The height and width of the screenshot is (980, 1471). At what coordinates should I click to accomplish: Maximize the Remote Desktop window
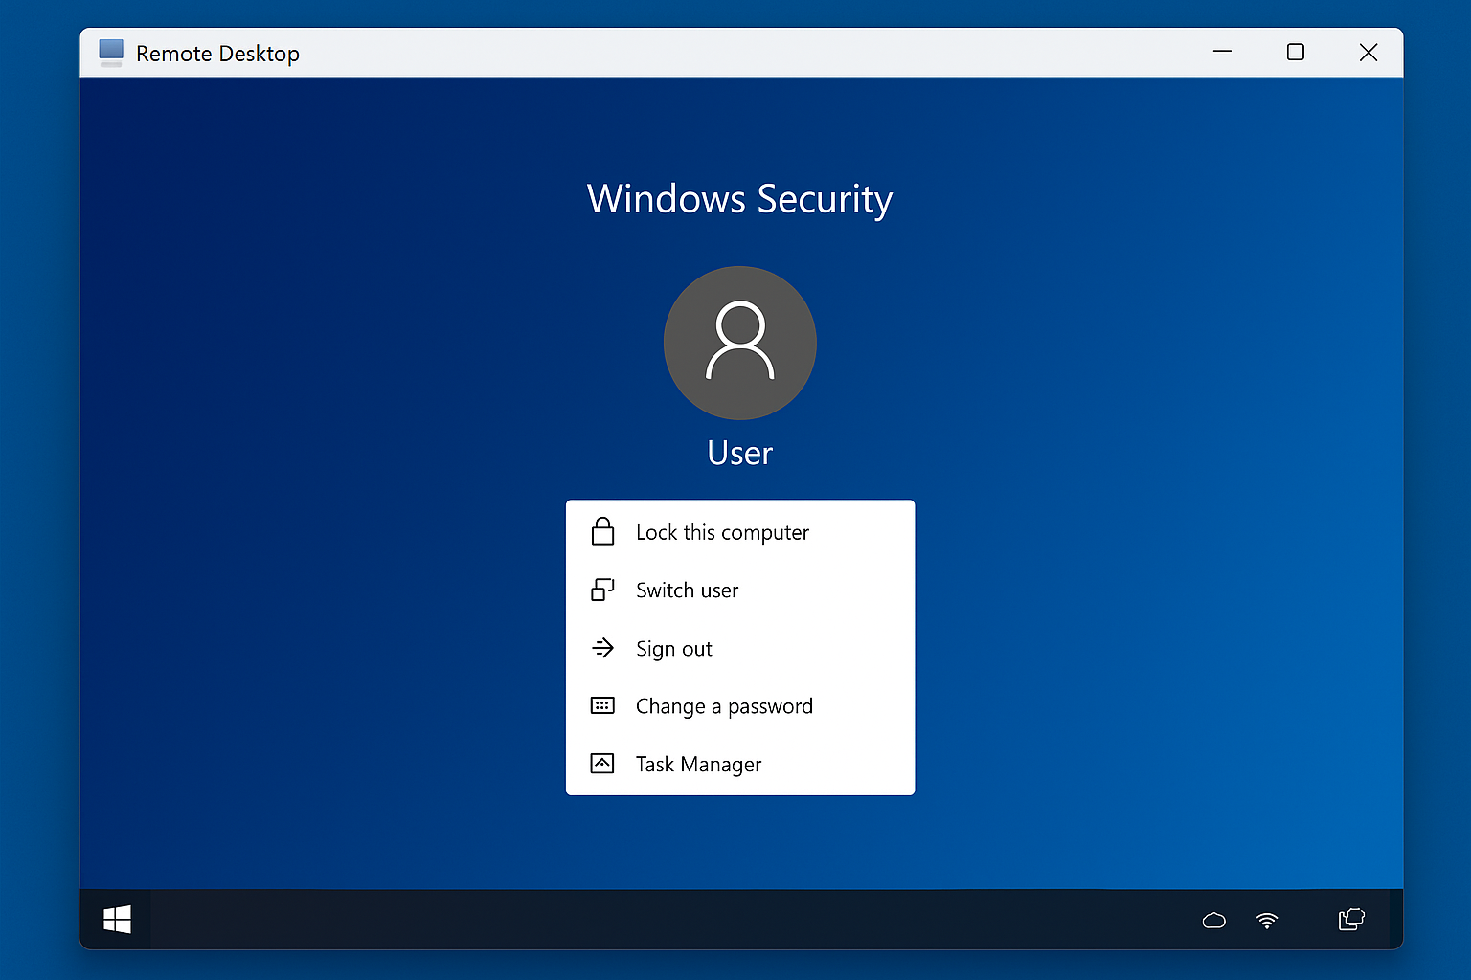click(1296, 53)
